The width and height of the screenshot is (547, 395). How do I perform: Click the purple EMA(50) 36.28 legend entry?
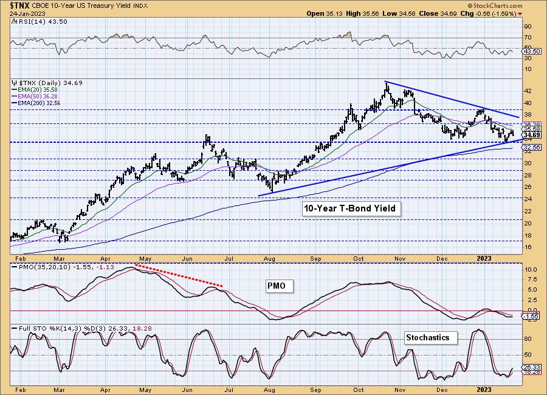[x=35, y=96]
